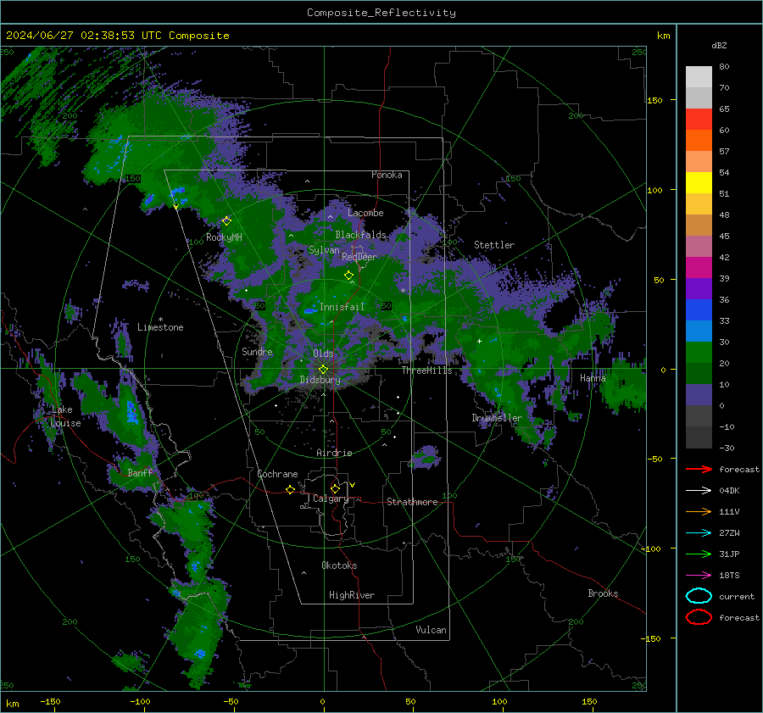This screenshot has width=763, height=713.
Task: Click the Limestone map label
Action: tap(160, 327)
